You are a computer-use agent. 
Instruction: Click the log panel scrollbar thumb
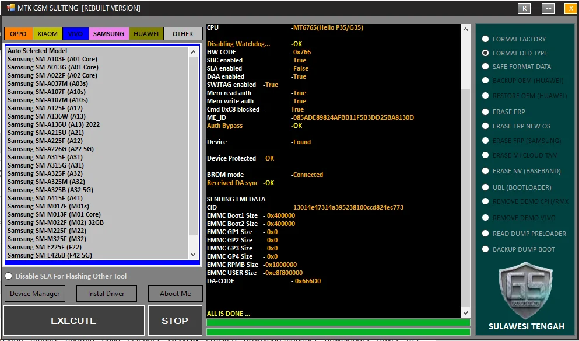click(465, 197)
